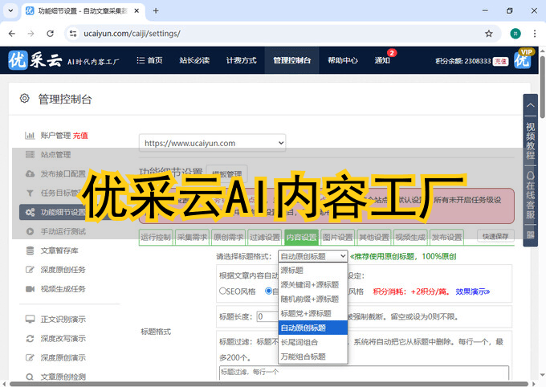The height and width of the screenshot is (387, 546).
Task: Open the 通知 notifications menu
Action: point(382,60)
